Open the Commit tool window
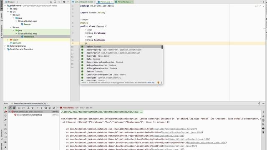 pyautogui.click(x=2, y=17)
